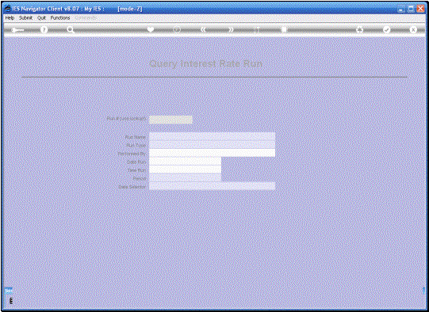Open the Help menu
Screen dimensions: 429x312
[x=10, y=17]
